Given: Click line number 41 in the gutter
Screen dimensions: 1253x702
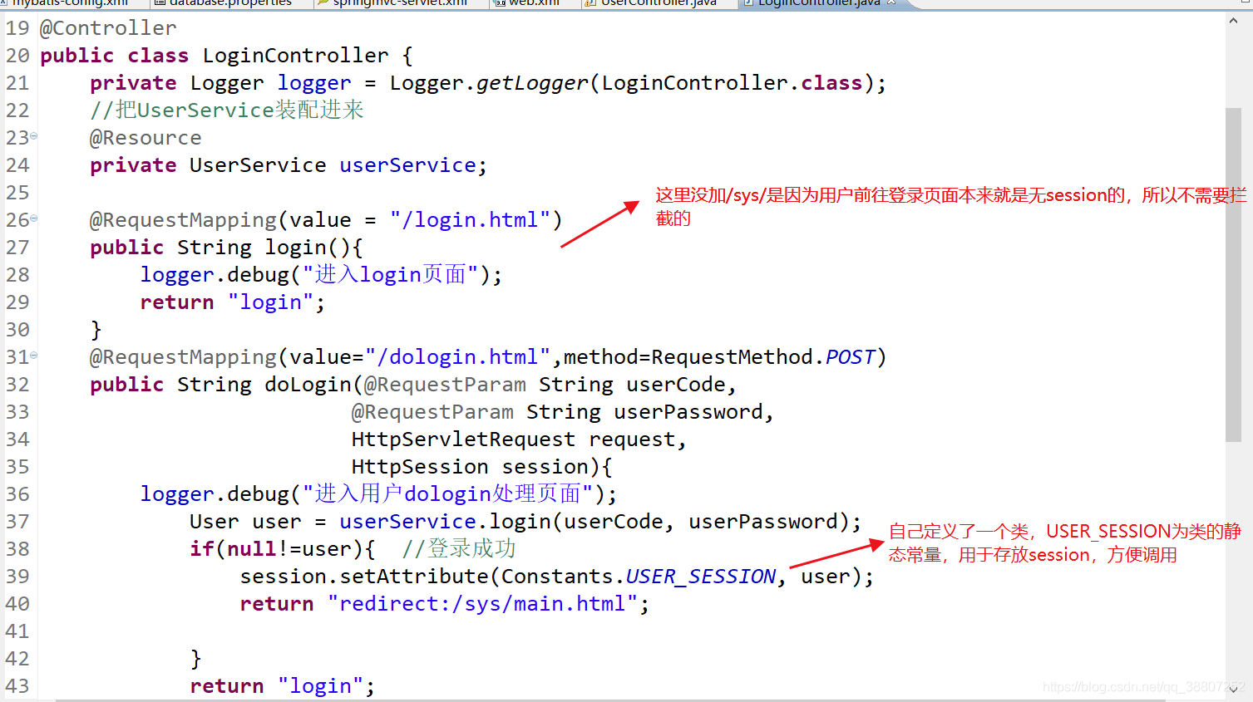Looking at the screenshot, I should [x=17, y=631].
